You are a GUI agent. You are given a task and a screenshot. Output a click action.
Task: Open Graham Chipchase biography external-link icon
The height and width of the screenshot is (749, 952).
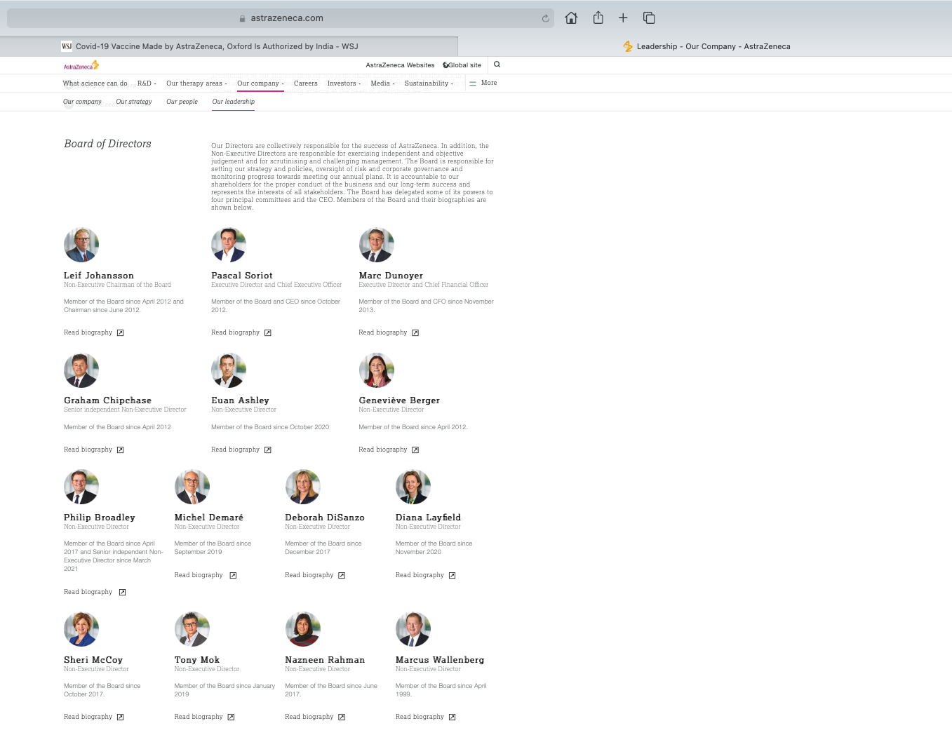(120, 450)
